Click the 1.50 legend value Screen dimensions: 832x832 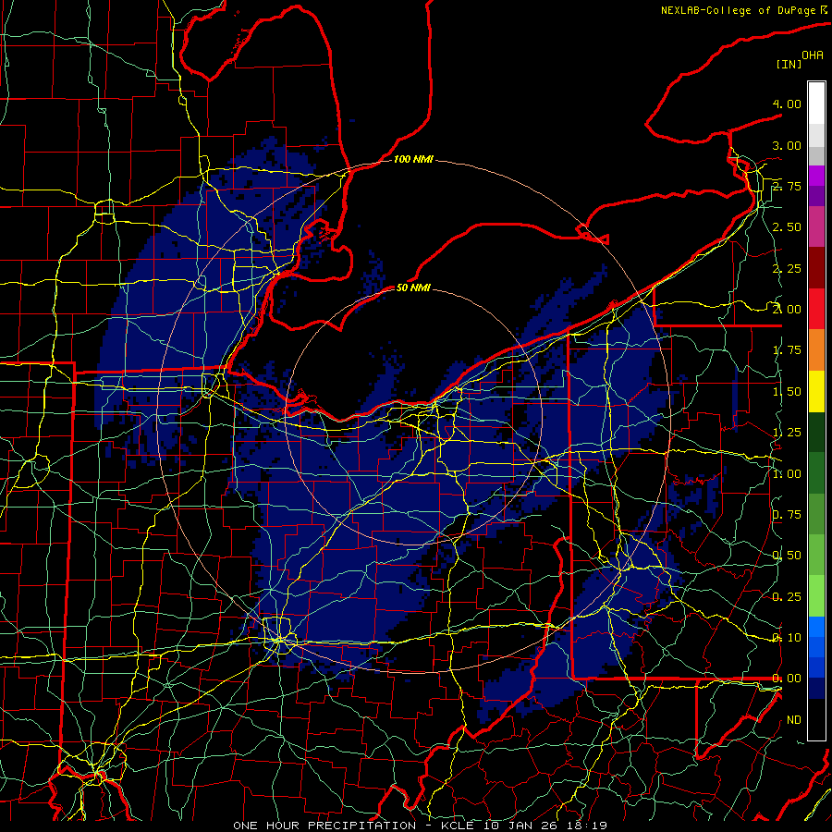tap(787, 392)
